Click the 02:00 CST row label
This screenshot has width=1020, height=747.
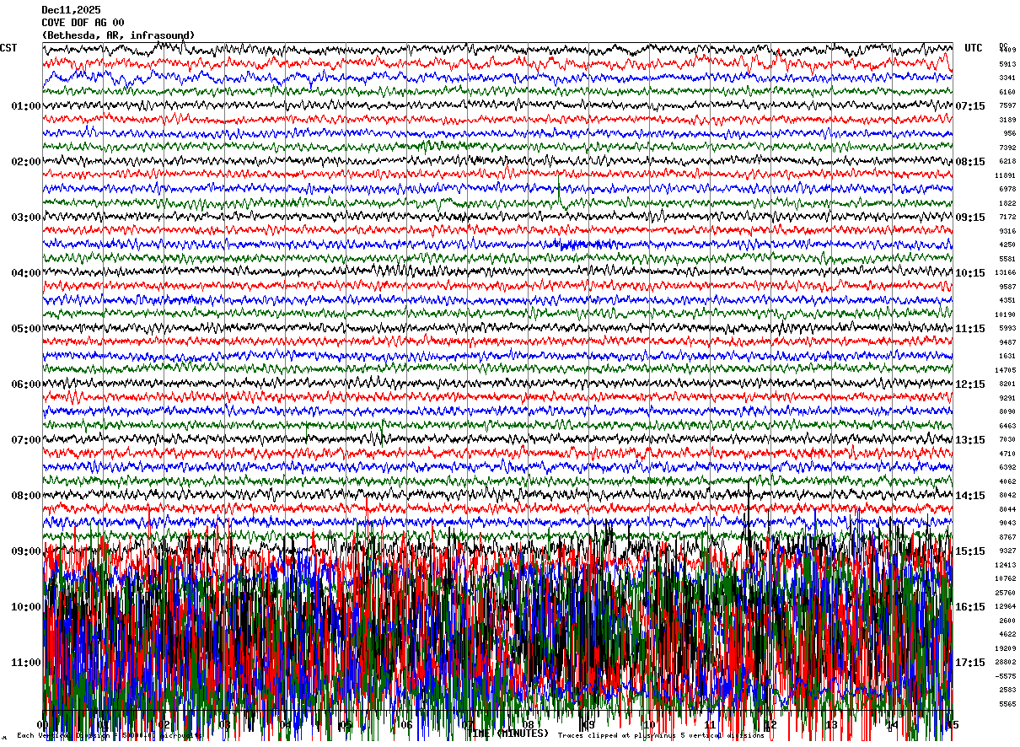pos(25,162)
